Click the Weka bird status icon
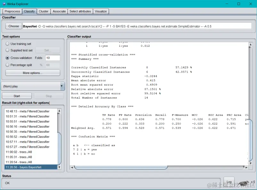Viewport: 257px width, 190px height. [x=244, y=183]
